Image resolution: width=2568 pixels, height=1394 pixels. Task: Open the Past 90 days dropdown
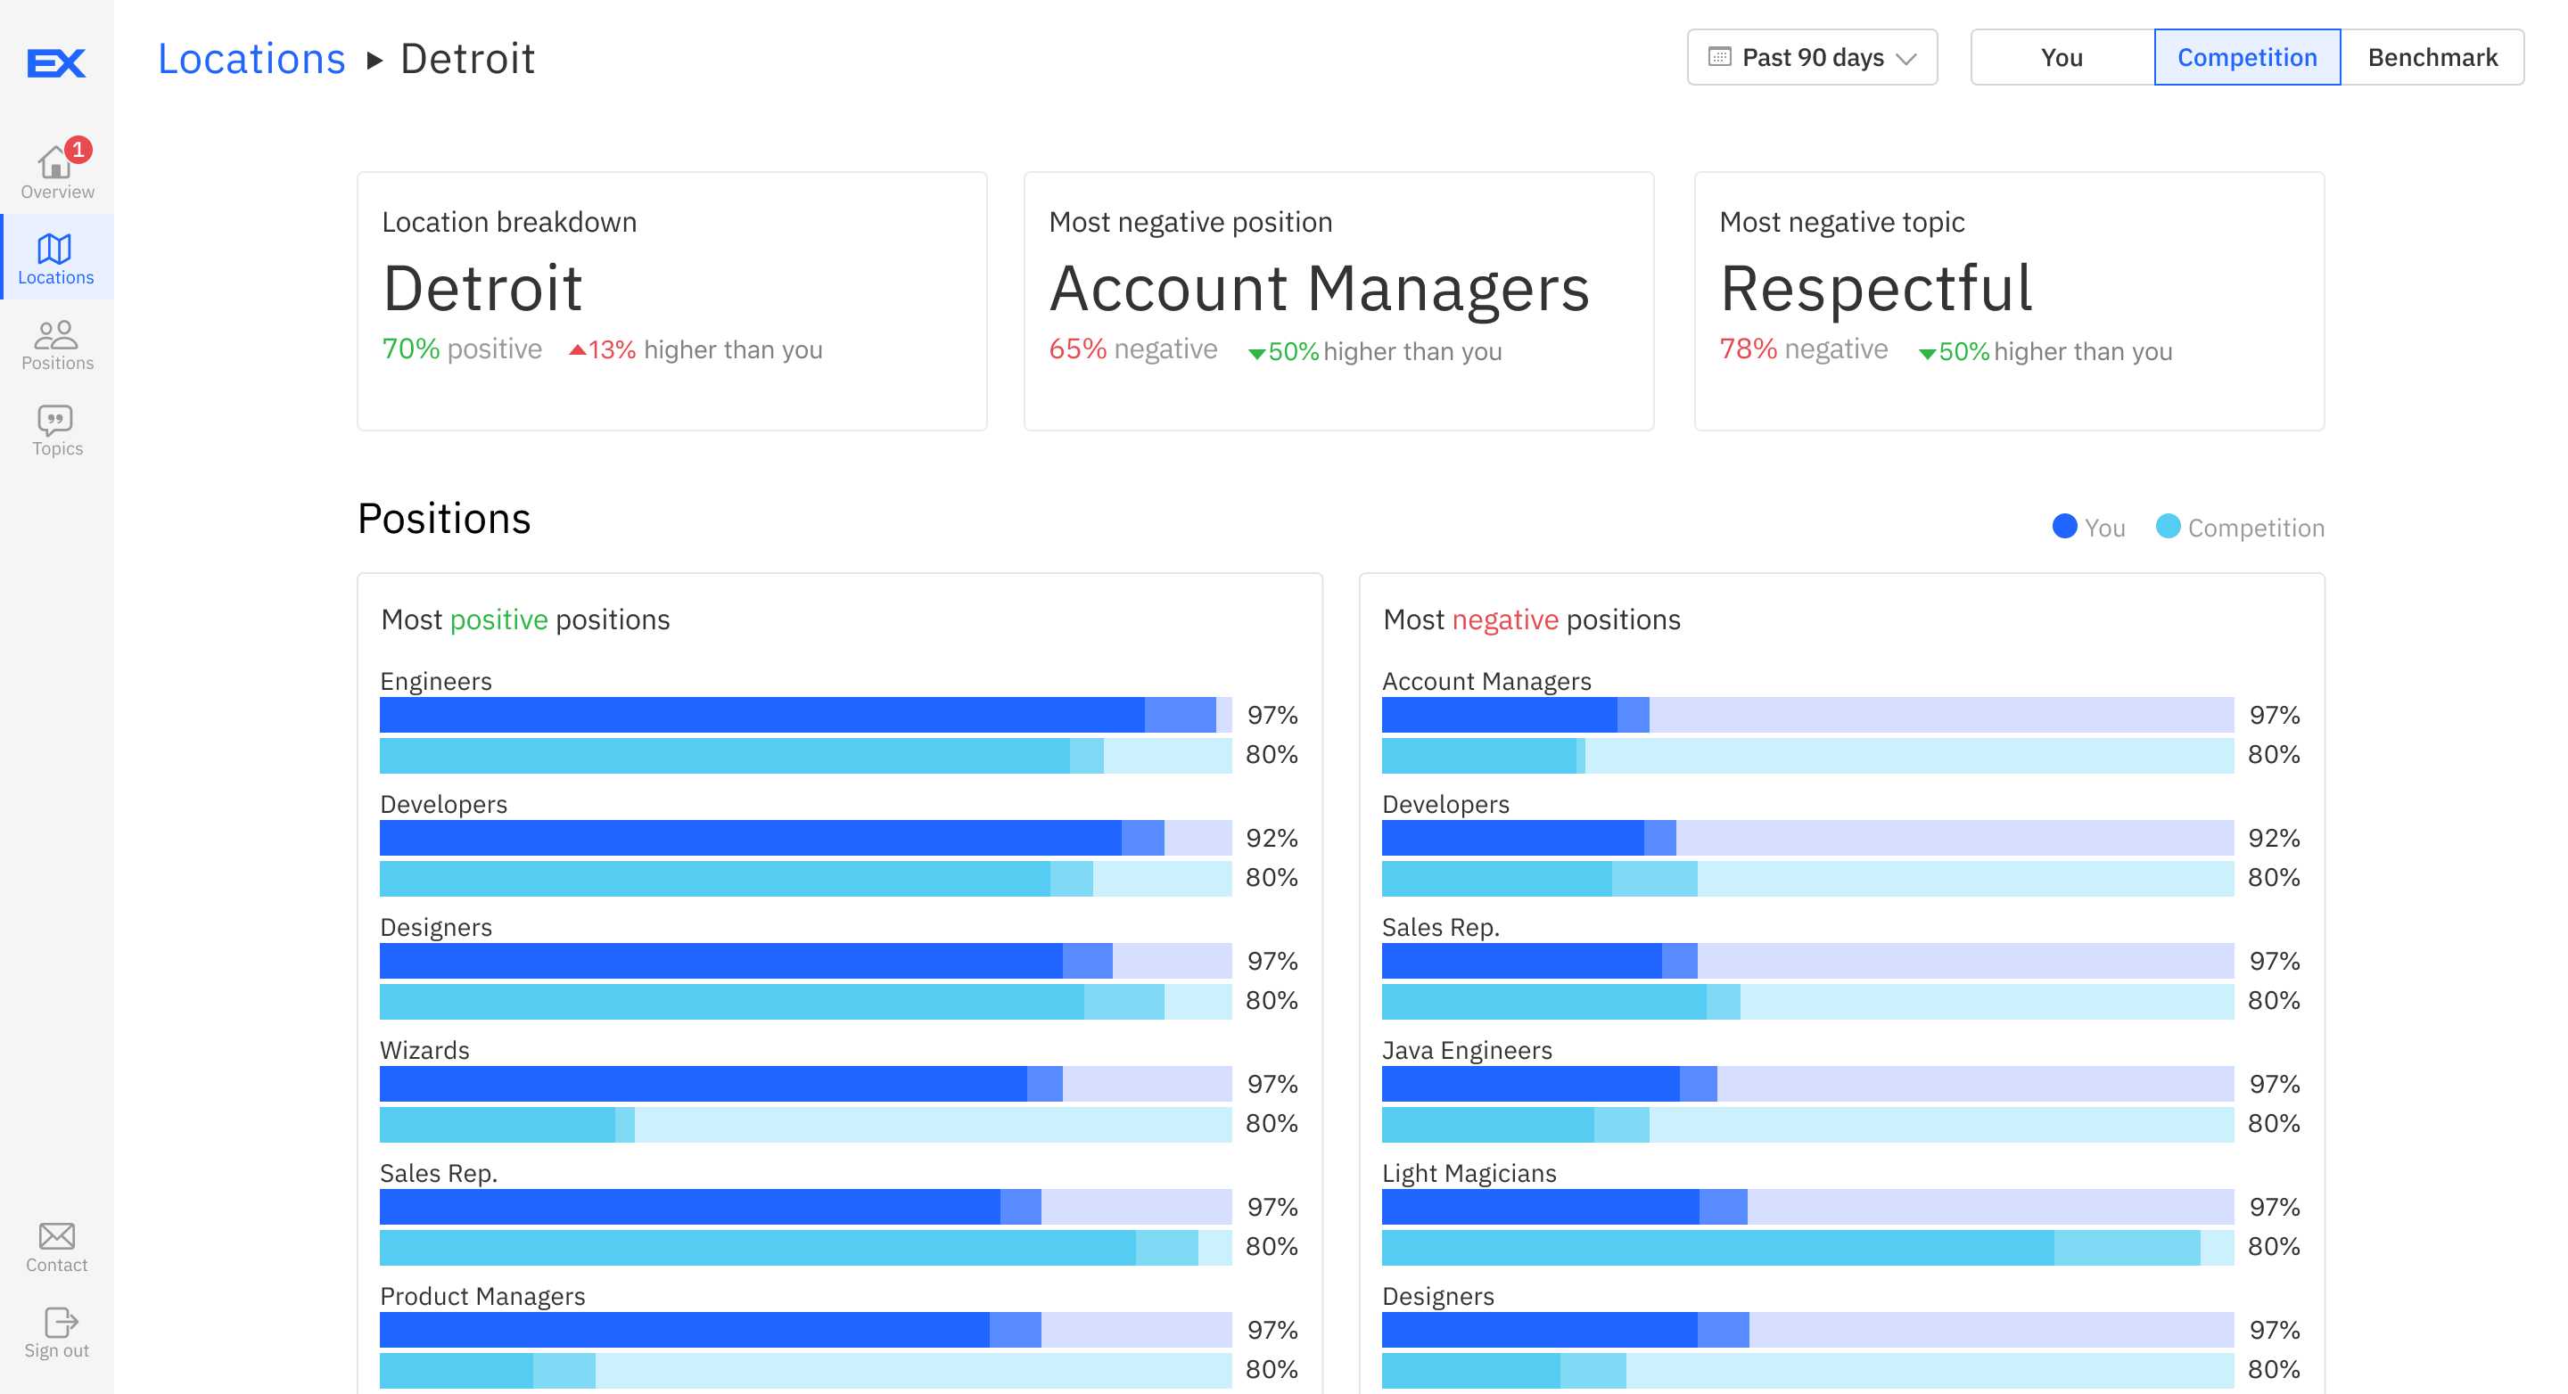pos(1811,58)
